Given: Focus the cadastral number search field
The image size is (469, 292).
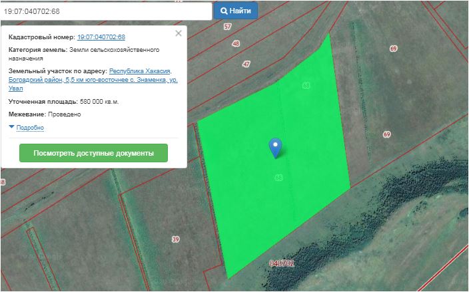Looking at the screenshot, I should pos(107,11).
